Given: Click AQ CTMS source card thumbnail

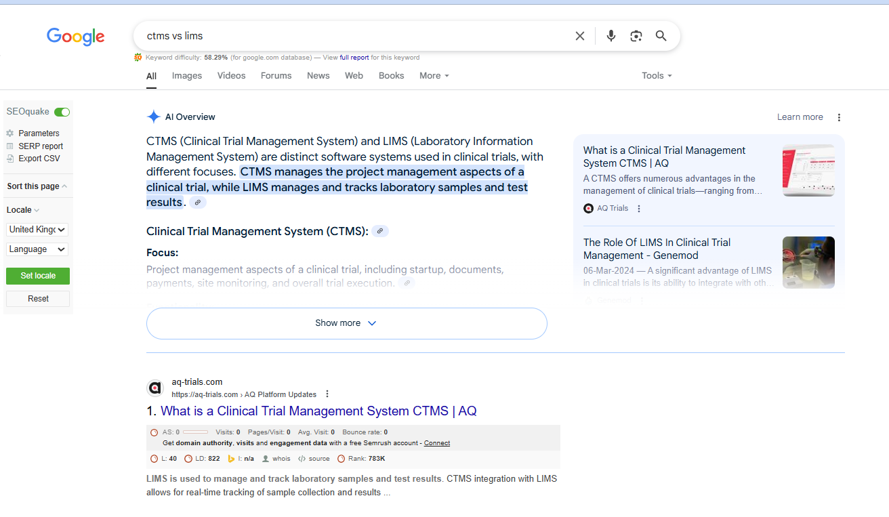Looking at the screenshot, I should point(808,170).
